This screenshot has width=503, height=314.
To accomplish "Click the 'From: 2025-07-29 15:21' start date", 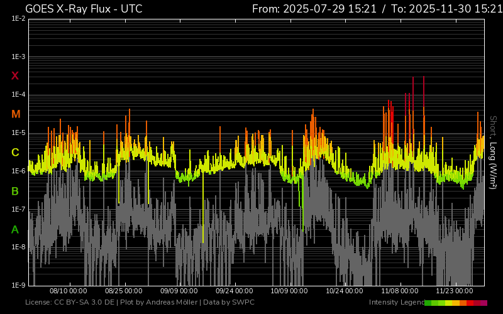I will (314, 9).
